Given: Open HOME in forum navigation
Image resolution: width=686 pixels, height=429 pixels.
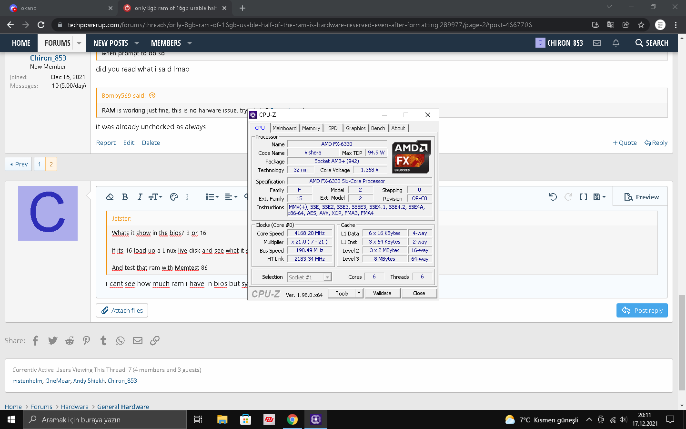Looking at the screenshot, I should [21, 43].
